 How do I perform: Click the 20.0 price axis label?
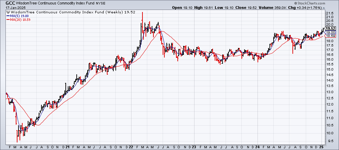[x=329, y=25]
